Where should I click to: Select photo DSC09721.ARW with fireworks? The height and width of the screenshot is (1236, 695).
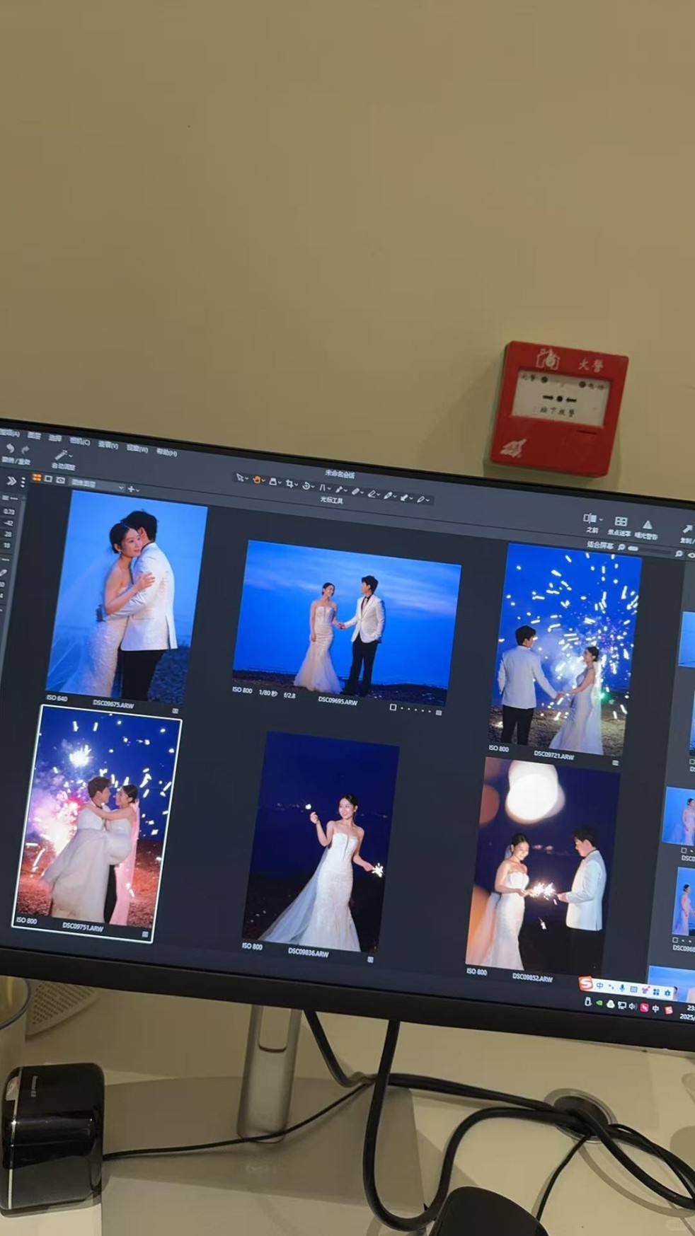point(564,649)
